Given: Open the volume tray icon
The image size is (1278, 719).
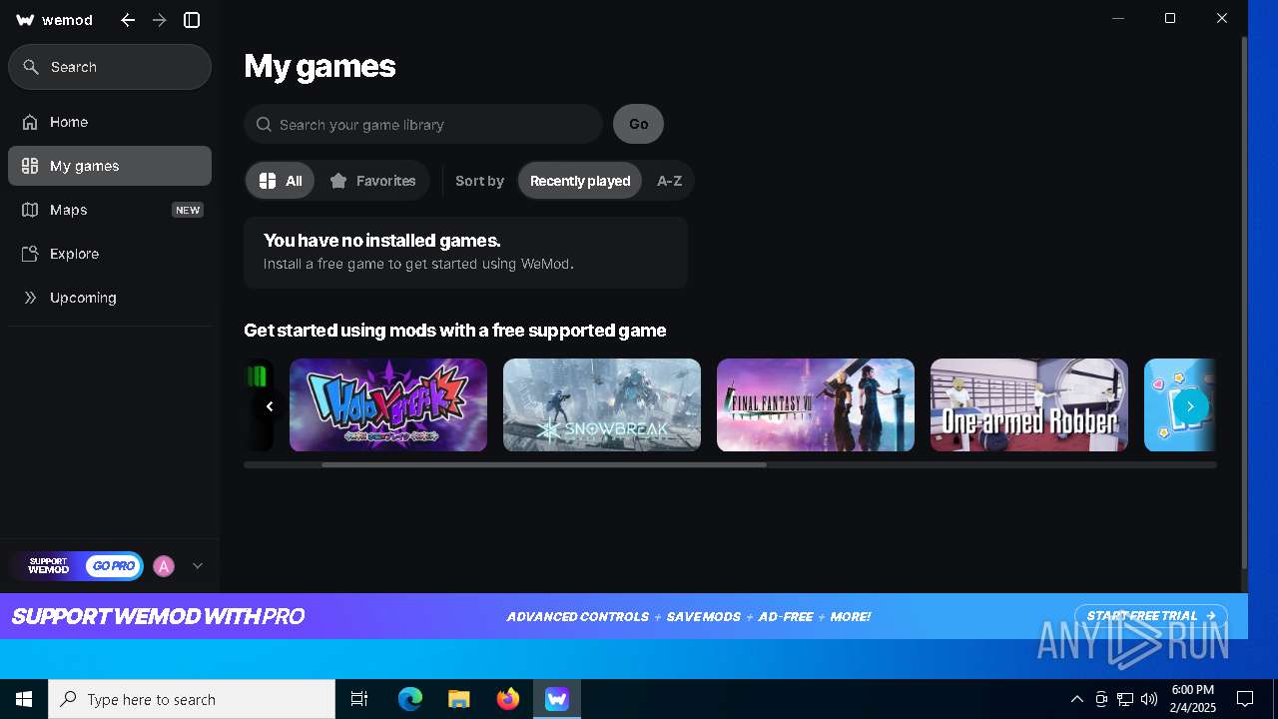Looking at the screenshot, I should [x=1149, y=699].
